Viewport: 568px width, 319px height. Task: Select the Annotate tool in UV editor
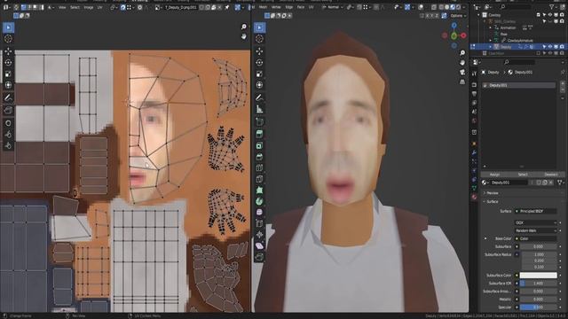click(x=8, y=97)
